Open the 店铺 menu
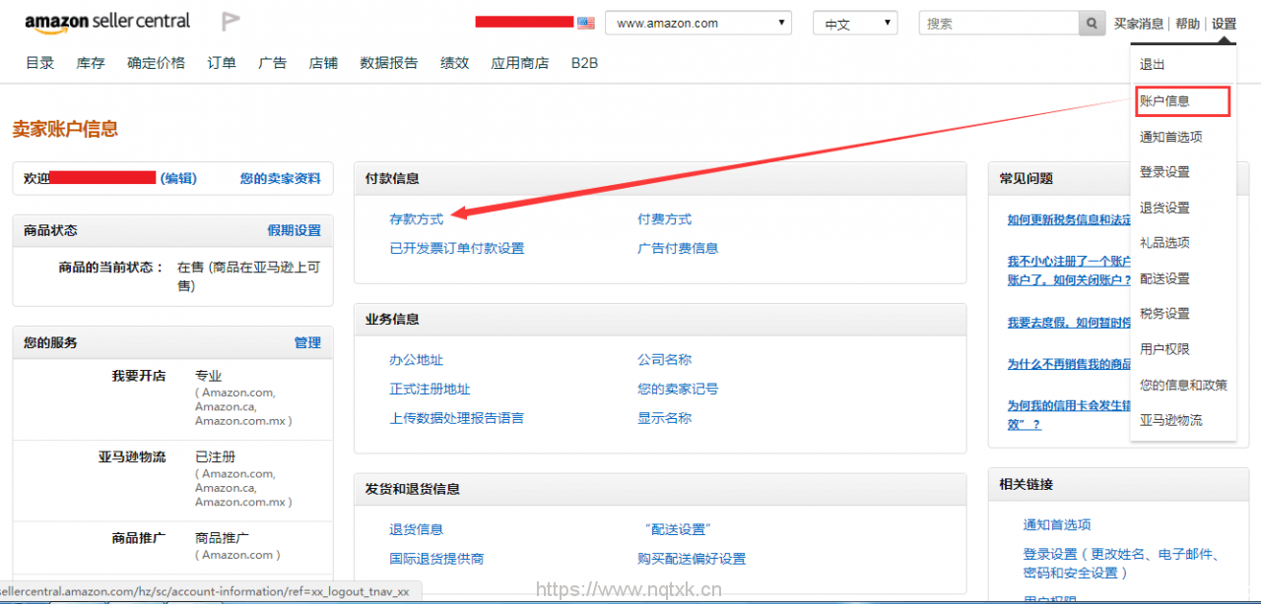The height and width of the screenshot is (604, 1261). point(323,63)
